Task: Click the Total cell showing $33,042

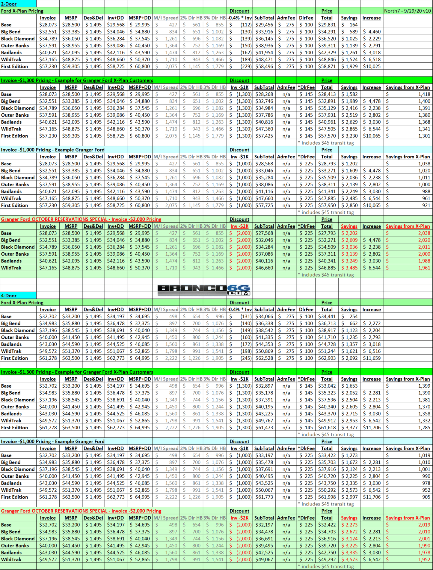Action: coord(327,386)
